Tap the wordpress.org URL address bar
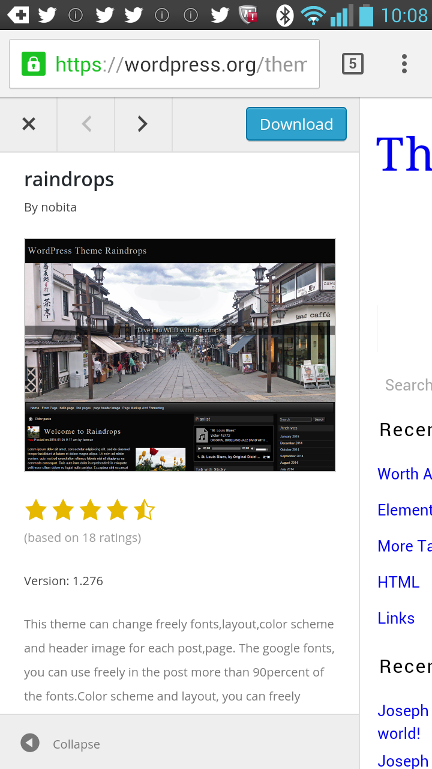The width and height of the screenshot is (432, 769). point(164,64)
